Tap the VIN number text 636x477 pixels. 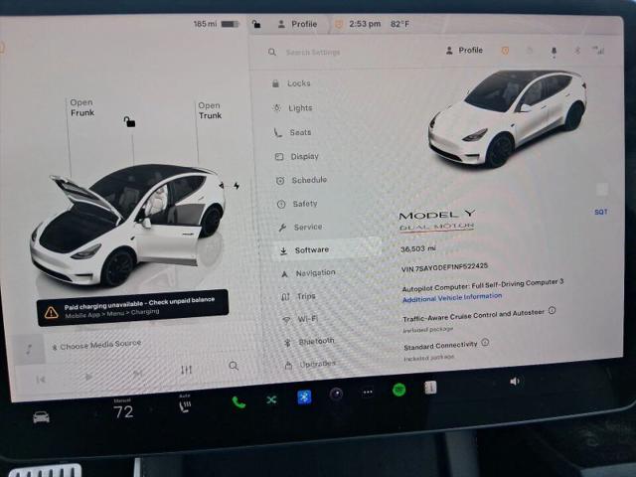444,267
